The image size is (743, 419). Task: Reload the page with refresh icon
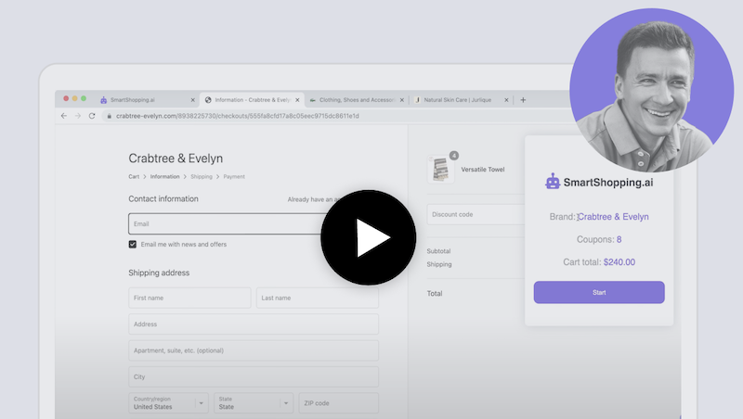(92, 116)
